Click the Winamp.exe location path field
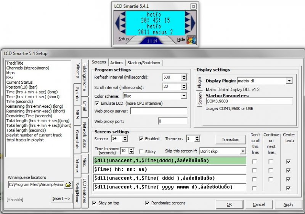 [x=36, y=185]
